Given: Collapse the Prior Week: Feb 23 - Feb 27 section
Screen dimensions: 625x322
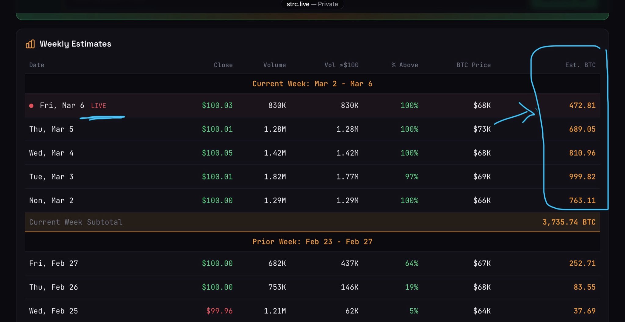Looking at the screenshot, I should click(312, 242).
